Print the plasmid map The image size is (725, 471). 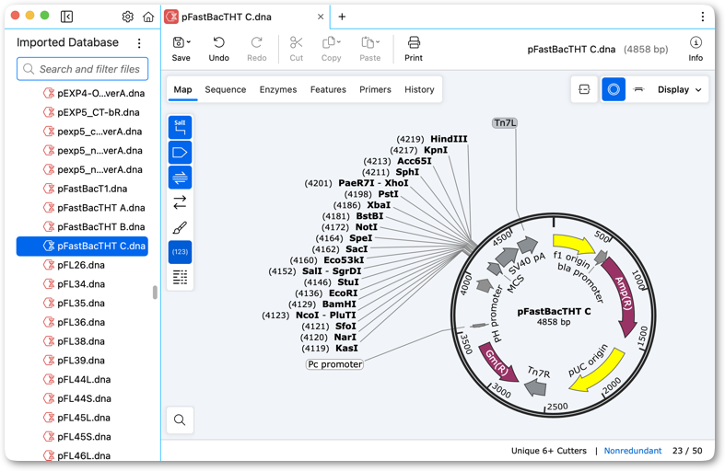point(414,49)
